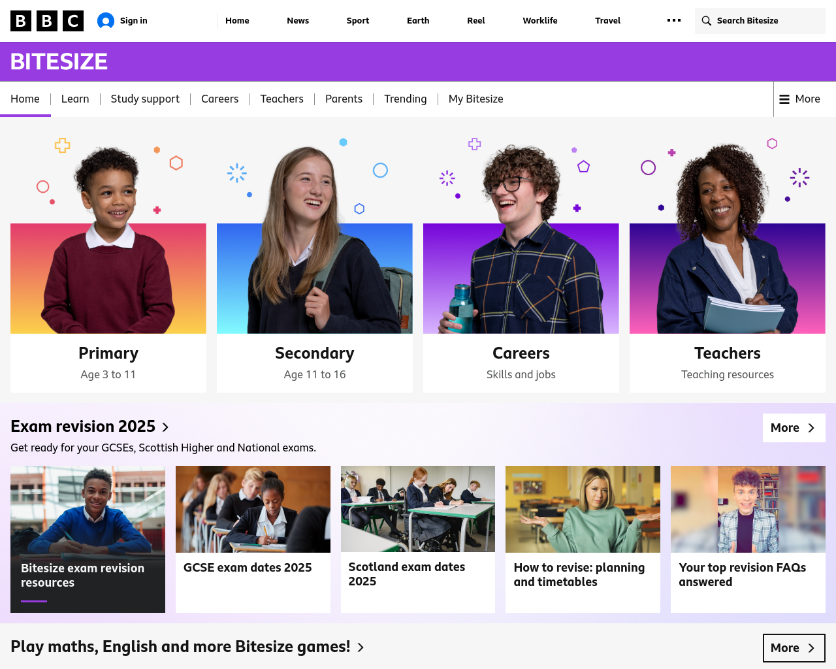Open the Study support tab
836x669 pixels.
pos(145,99)
